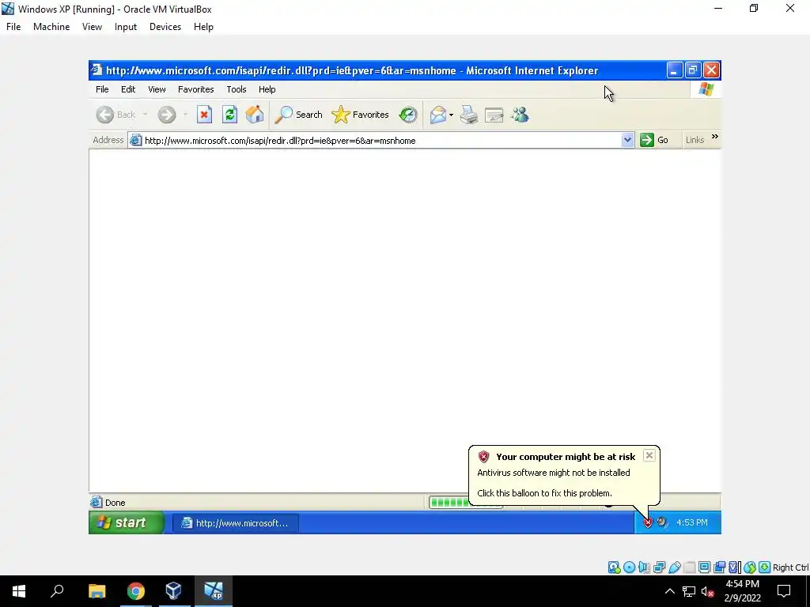Open the Search pane in Internet Explorer
Viewport: 810px width, 607px height.
click(298, 115)
